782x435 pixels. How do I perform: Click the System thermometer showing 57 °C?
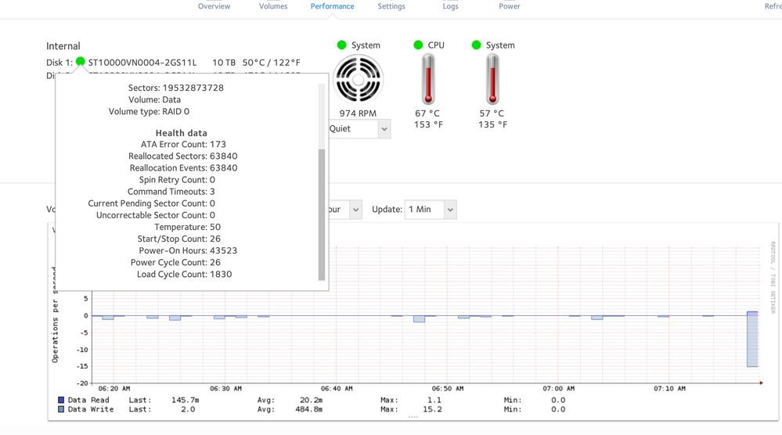[492, 79]
